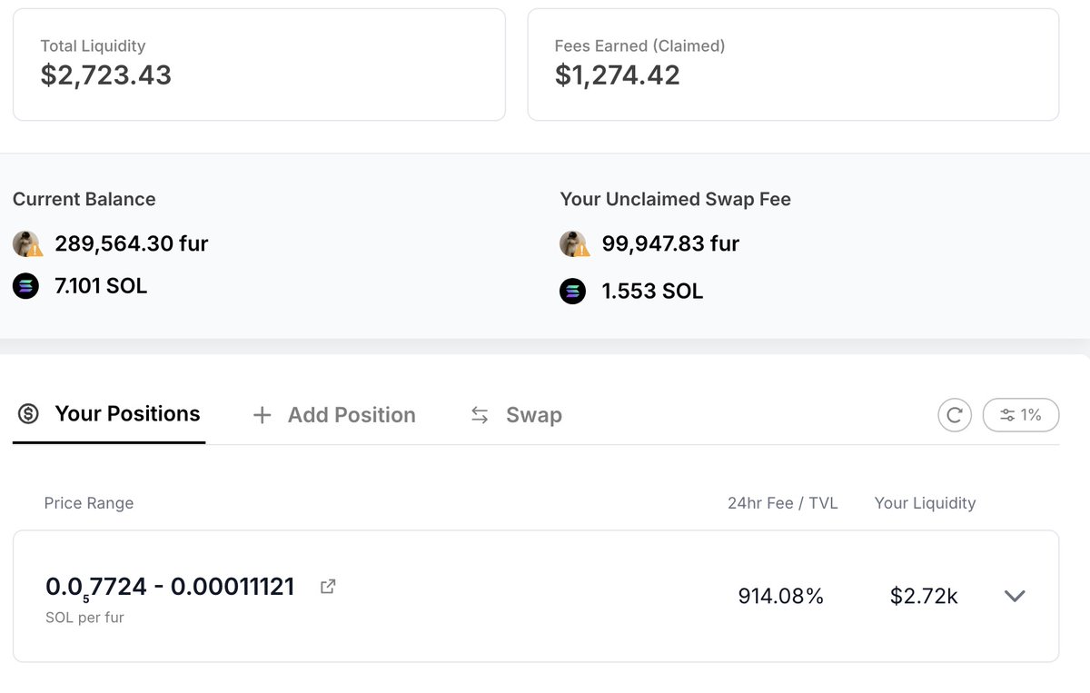The width and height of the screenshot is (1090, 693).
Task: Switch to the Your Positions tab
Action: 110,414
